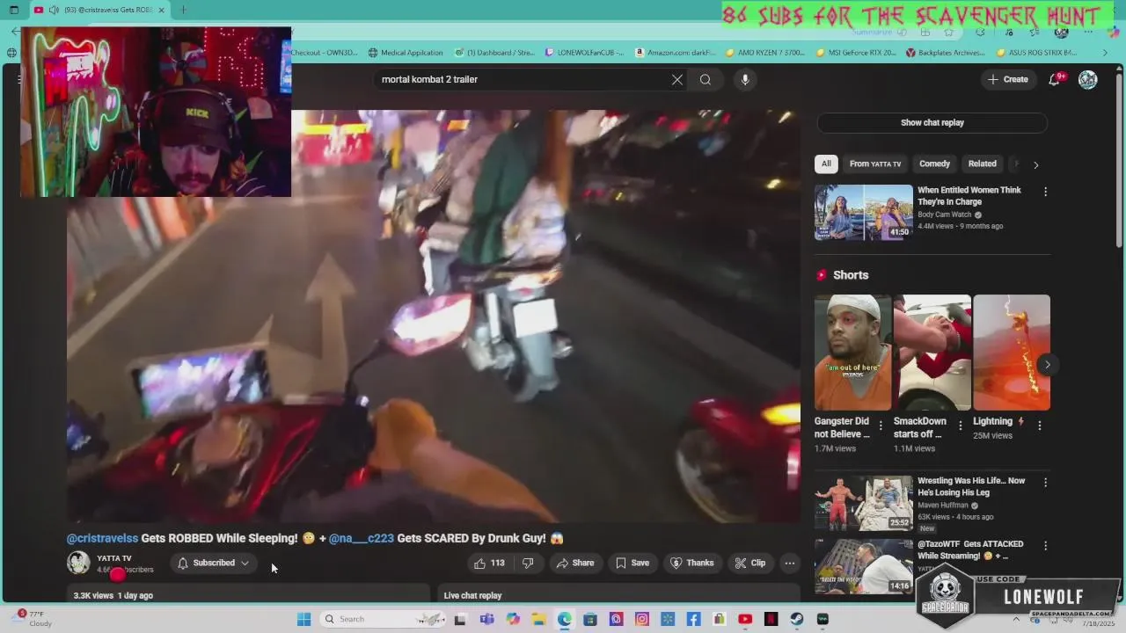
Task: Like the video with 113 likes
Action: coord(489,563)
